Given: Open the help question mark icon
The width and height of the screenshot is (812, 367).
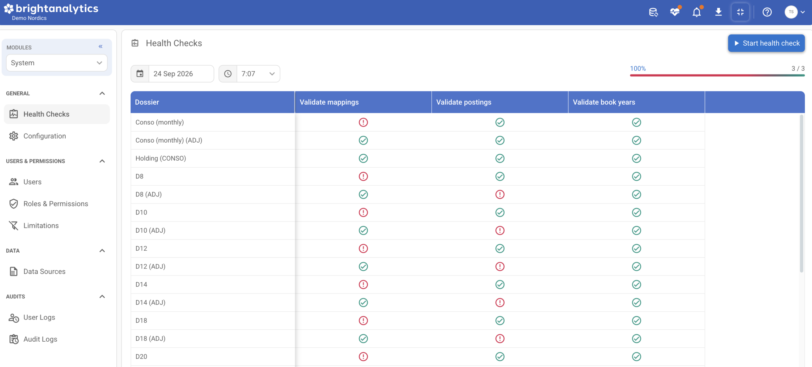Looking at the screenshot, I should pyautogui.click(x=767, y=12).
